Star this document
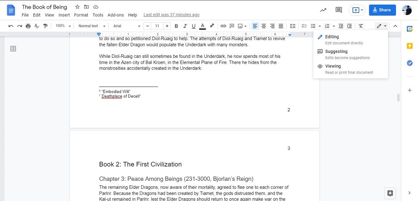 [77, 7]
